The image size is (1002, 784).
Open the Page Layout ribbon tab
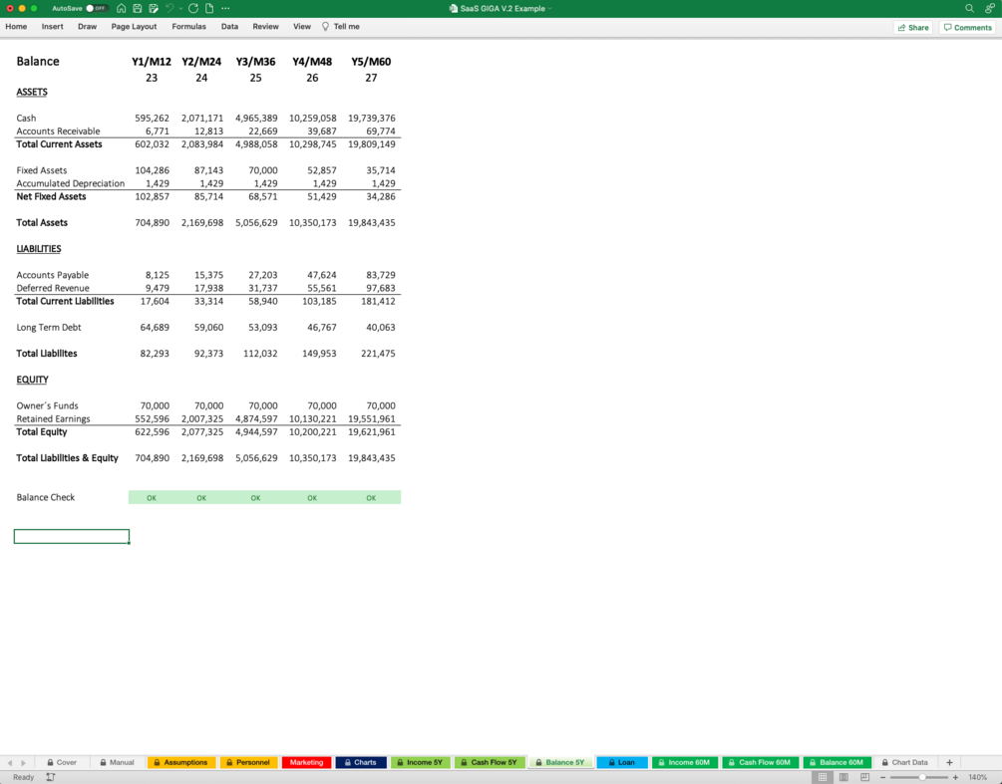tap(134, 27)
